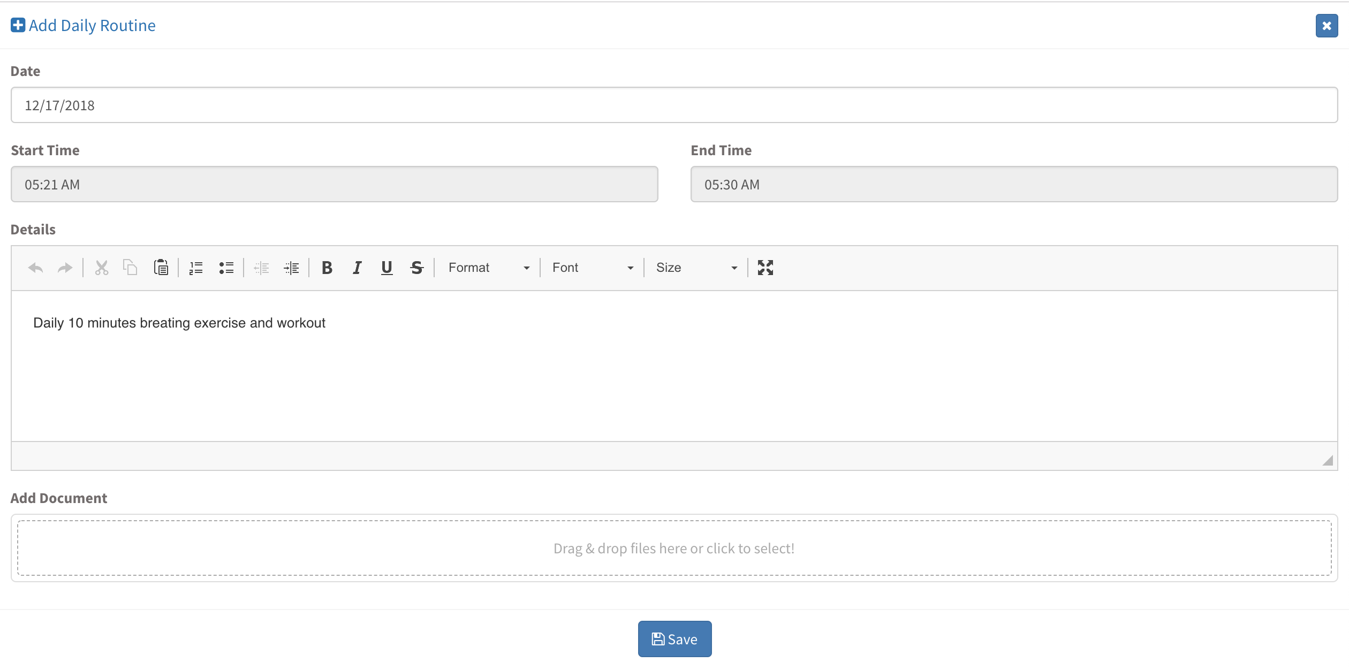Click the Paste clipboard icon
This screenshot has width=1349, height=670.
(161, 268)
